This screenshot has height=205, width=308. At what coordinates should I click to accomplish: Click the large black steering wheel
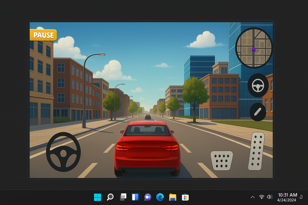63,152
